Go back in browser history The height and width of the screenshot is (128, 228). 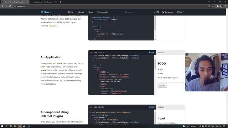pyautogui.click(x=2, y=6)
